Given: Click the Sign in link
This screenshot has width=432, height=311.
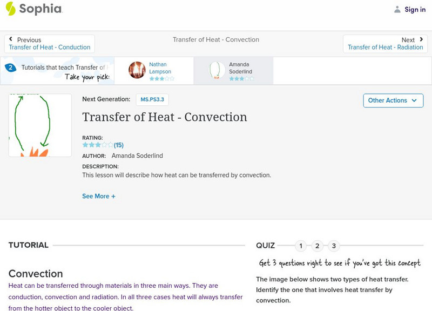Looking at the screenshot, I should [x=415, y=9].
